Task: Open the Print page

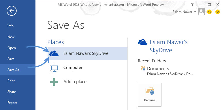Action: coord(11,81)
